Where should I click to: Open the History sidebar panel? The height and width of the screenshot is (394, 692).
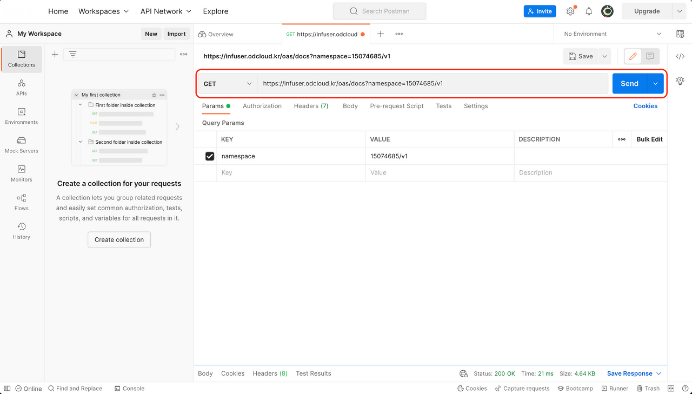tap(22, 231)
